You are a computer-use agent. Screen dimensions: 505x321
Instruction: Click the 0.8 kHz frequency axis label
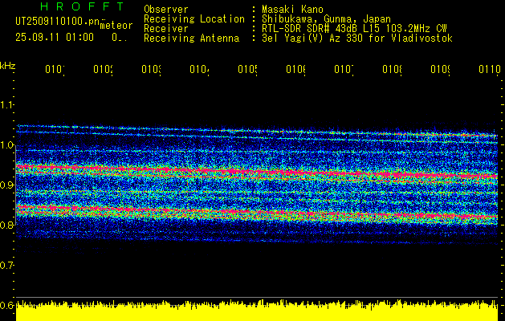pos(6,225)
